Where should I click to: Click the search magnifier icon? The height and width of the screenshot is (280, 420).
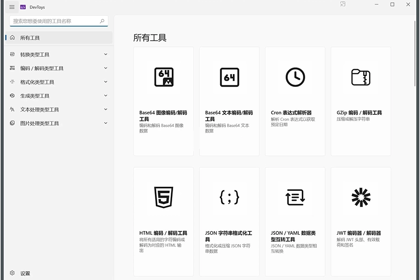point(102,21)
